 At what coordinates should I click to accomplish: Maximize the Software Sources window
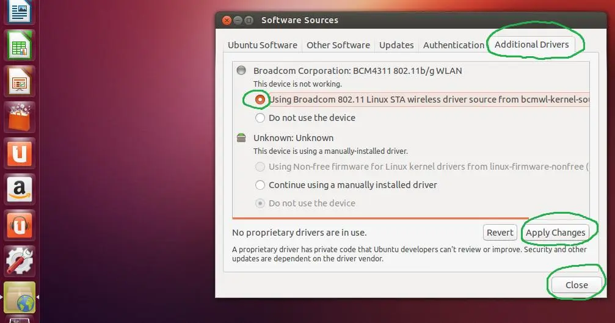[x=249, y=20]
